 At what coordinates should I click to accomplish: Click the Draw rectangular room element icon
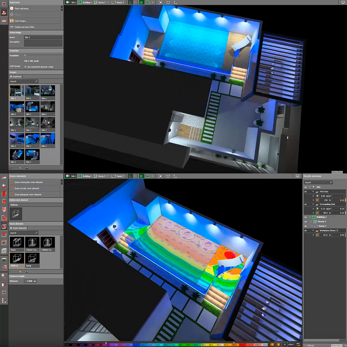(12, 182)
